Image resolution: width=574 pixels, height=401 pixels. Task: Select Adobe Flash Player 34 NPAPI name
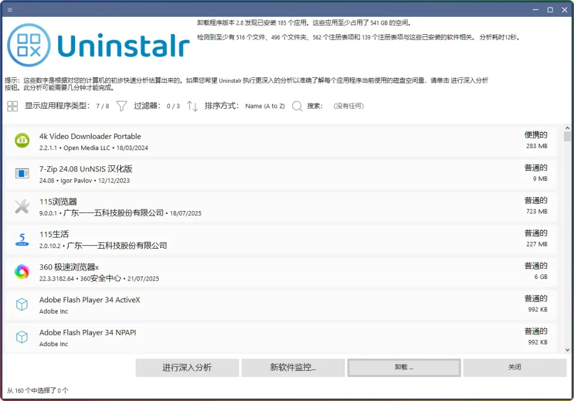click(87, 333)
